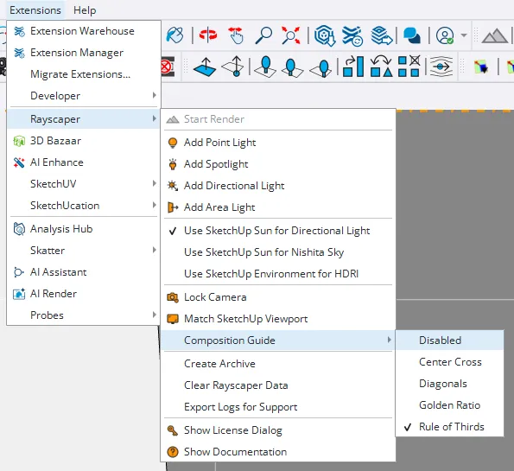
Task: Open the Extension Warehouse toolbar icon
Action: (x=352, y=35)
